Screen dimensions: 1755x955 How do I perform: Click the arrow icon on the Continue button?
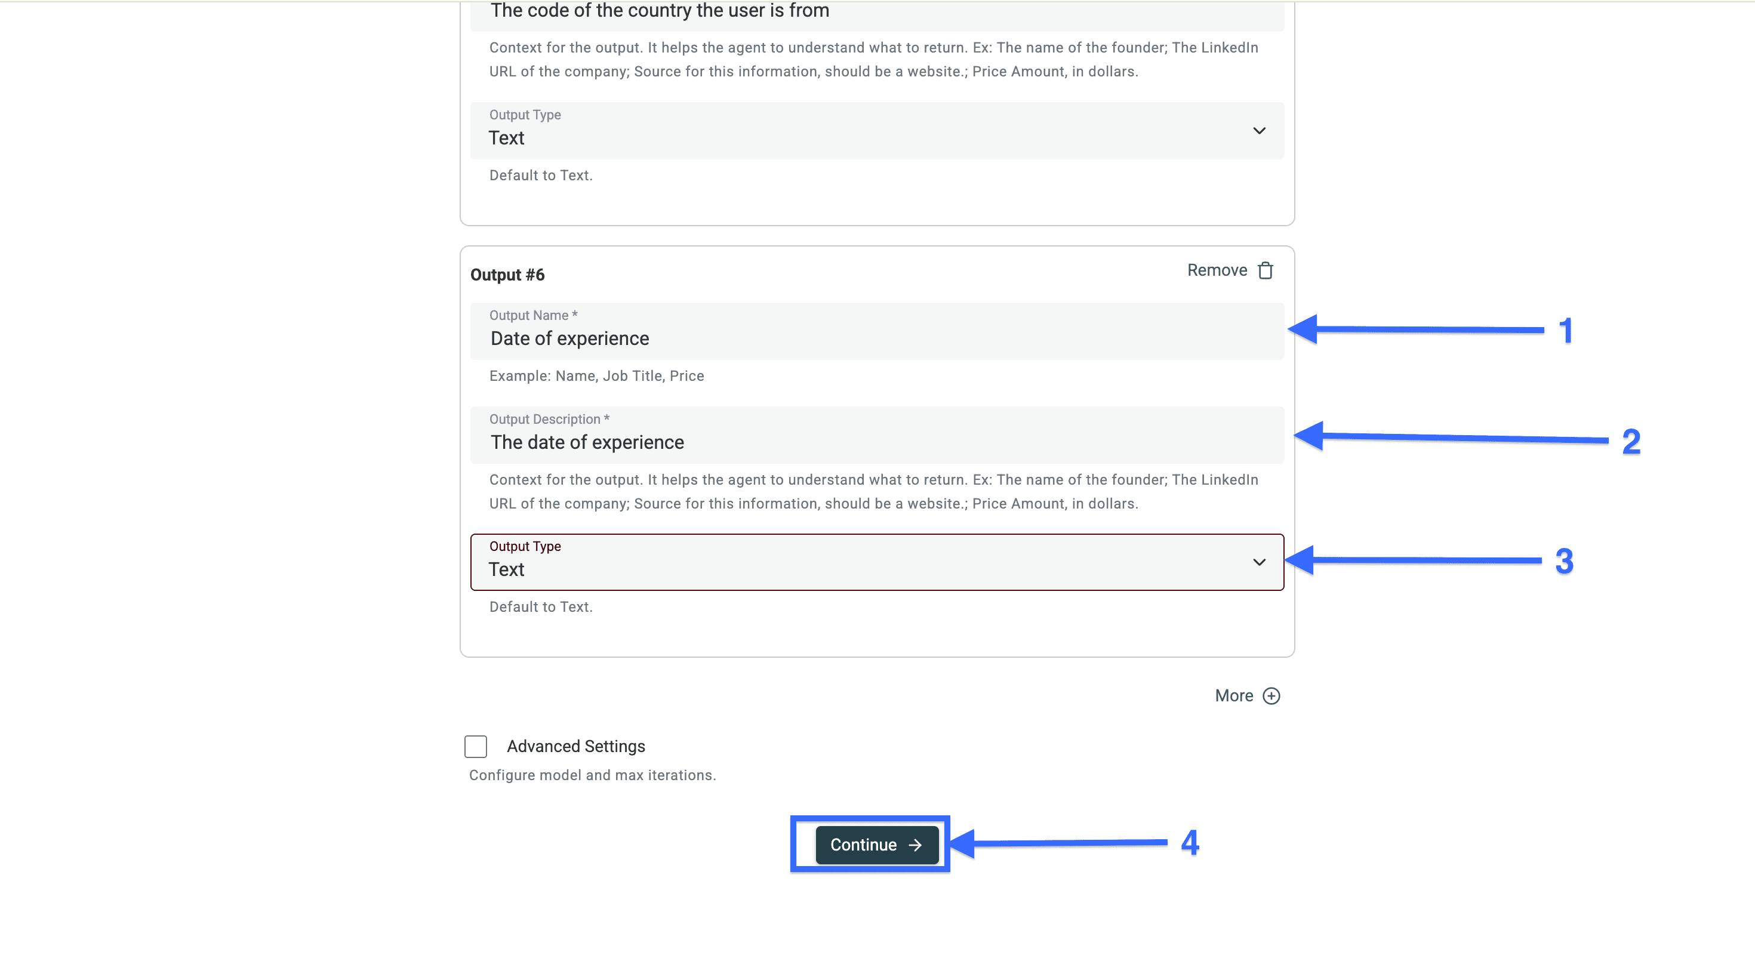915,845
